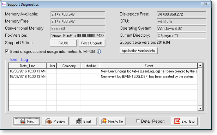Close the Support Diagnostics window
Viewport: 217px width, 135px height.
(x=205, y=4)
